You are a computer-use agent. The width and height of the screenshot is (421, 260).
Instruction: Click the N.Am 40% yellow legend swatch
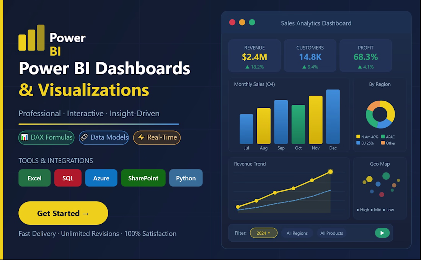pos(358,136)
